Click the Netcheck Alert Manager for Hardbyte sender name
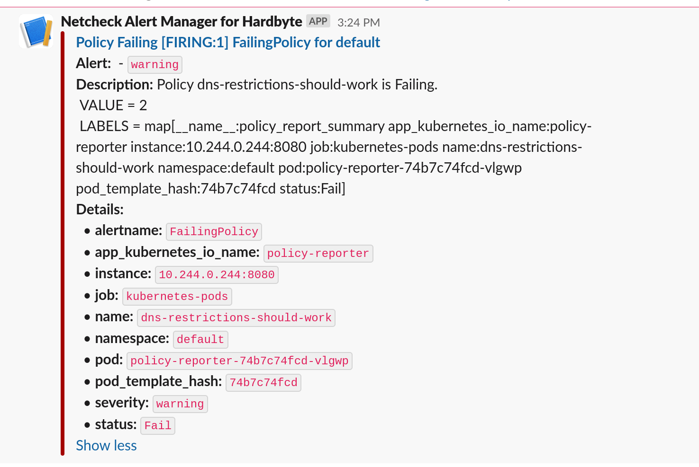Screen dimensions: 699x467 [182, 22]
